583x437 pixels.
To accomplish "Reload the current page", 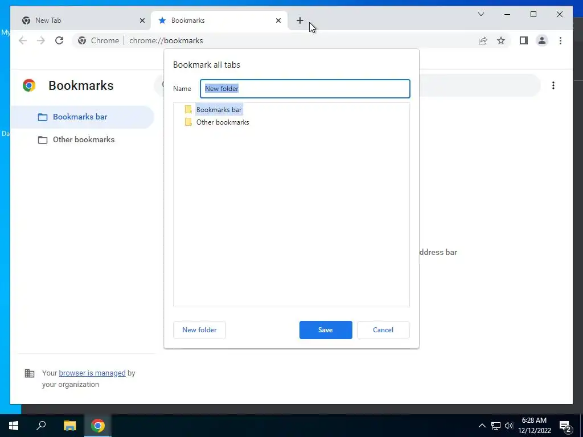I will coord(59,40).
